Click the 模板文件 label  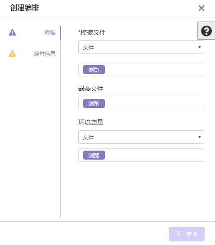tap(92, 32)
